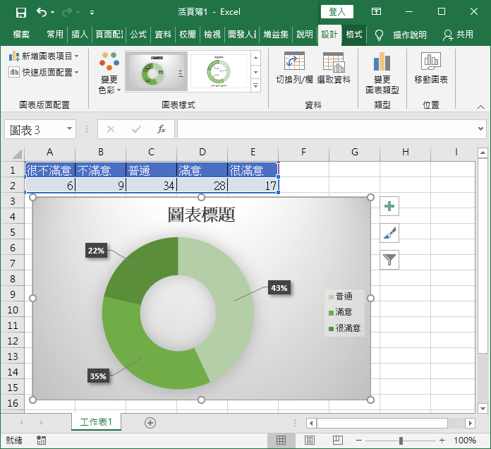The height and width of the screenshot is (449, 491).
Task: Click the 普通 legend entry
Action: [341, 297]
